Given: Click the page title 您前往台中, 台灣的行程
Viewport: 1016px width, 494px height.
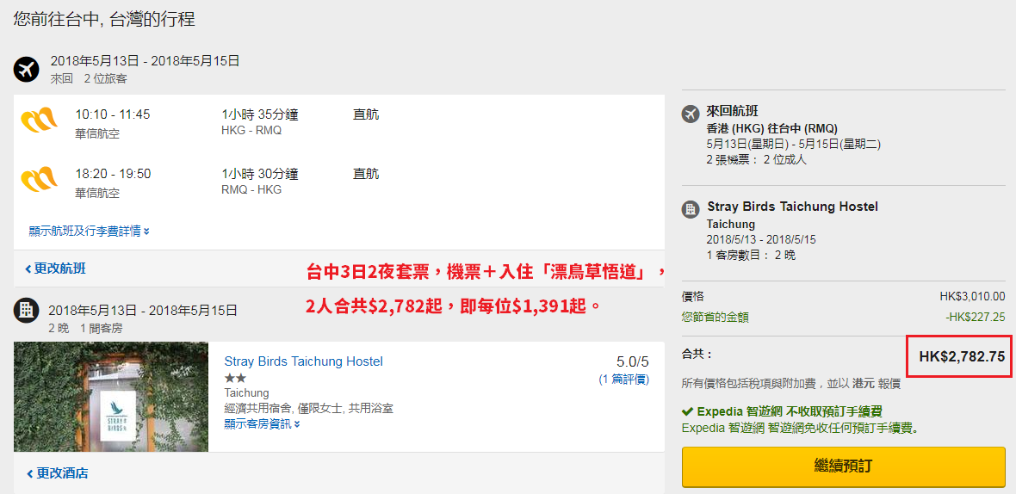Looking at the screenshot, I should pyautogui.click(x=104, y=19).
